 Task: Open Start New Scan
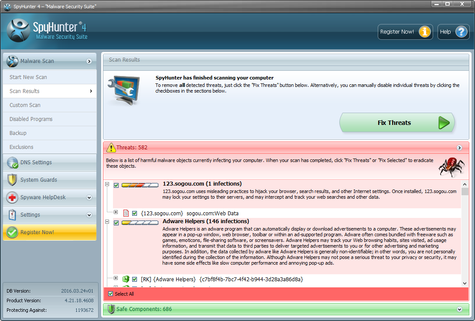point(50,77)
